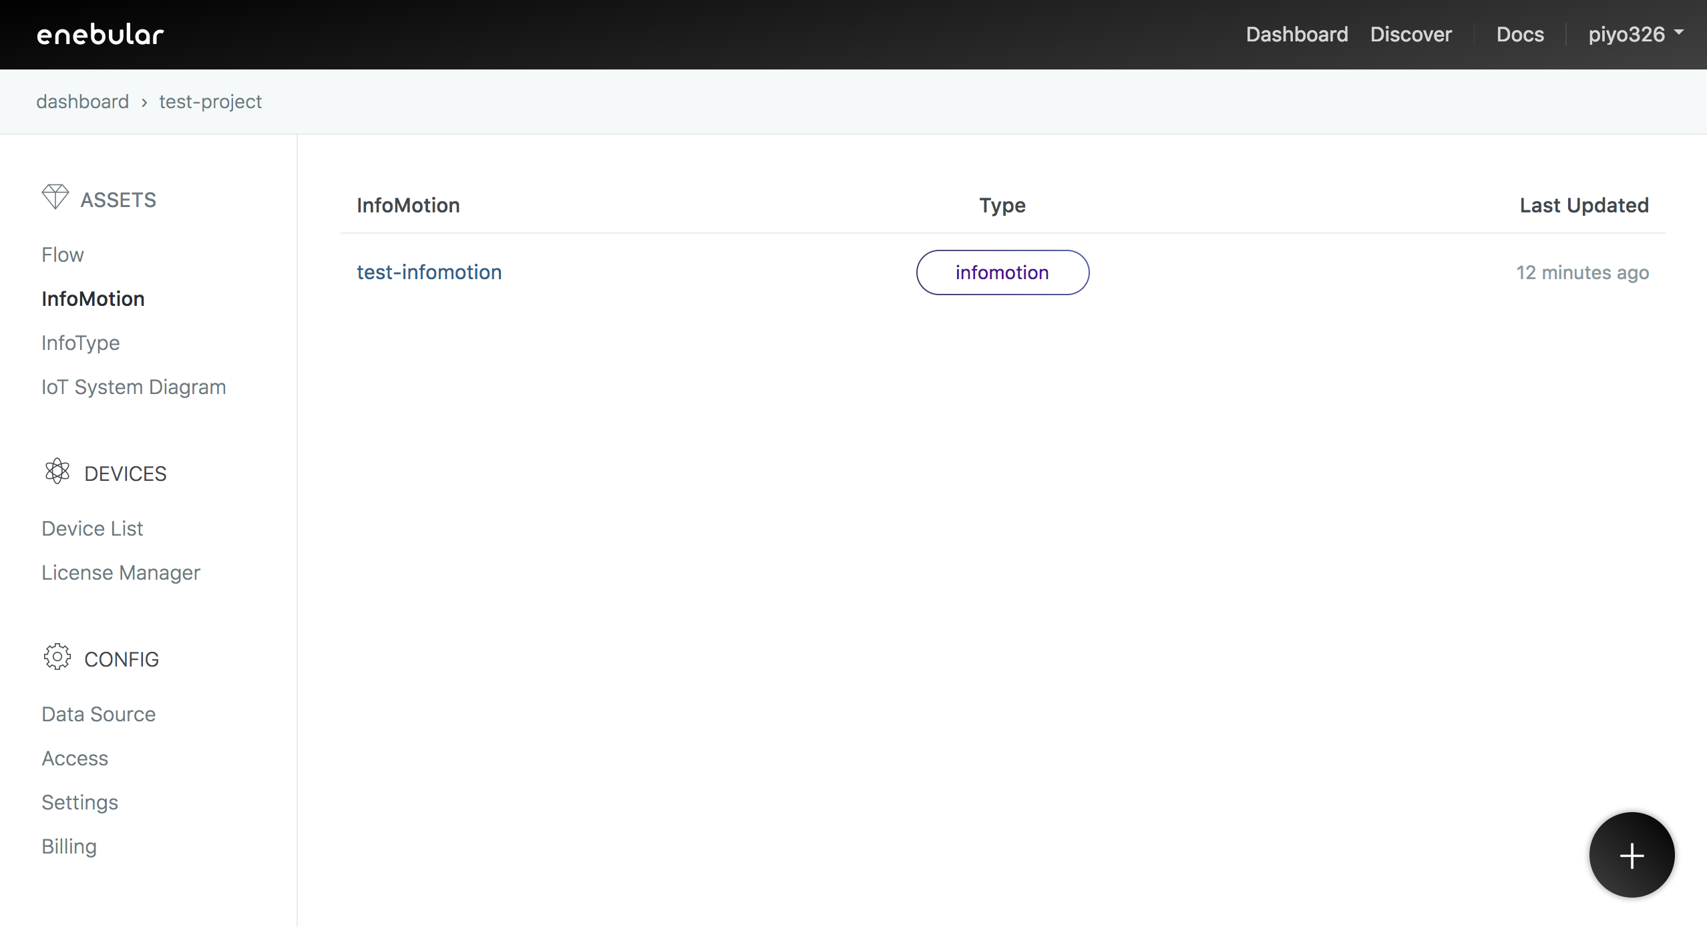Select InfoType in the sidebar

pyautogui.click(x=81, y=343)
